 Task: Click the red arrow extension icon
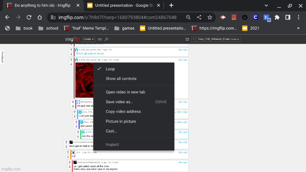(x=223, y=17)
